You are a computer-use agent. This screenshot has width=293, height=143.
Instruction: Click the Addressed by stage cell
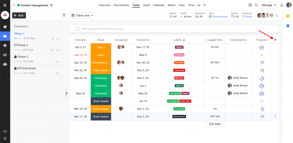(101, 63)
